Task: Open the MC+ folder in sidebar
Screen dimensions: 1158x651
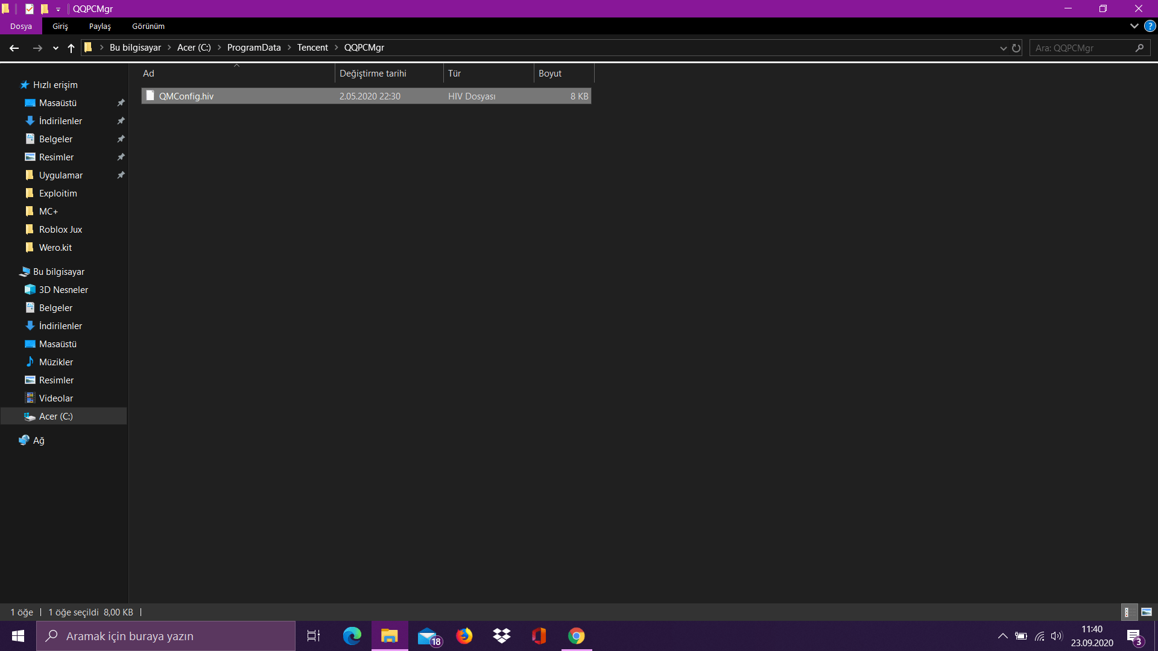Action: 48,212
